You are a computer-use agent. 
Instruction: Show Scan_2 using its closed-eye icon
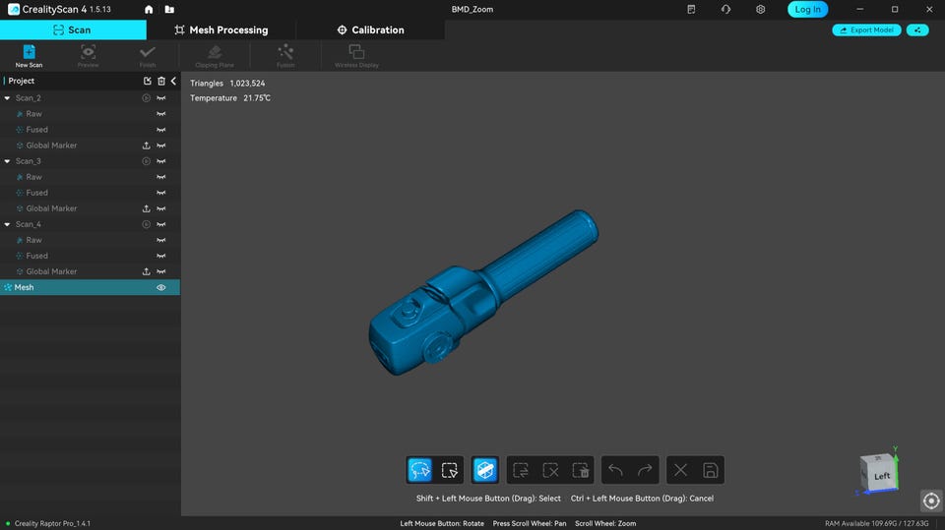tap(161, 98)
